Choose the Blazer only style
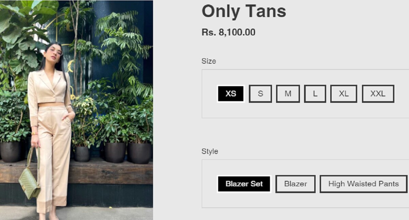Image resolution: width=409 pixels, height=220 pixels. (x=296, y=184)
